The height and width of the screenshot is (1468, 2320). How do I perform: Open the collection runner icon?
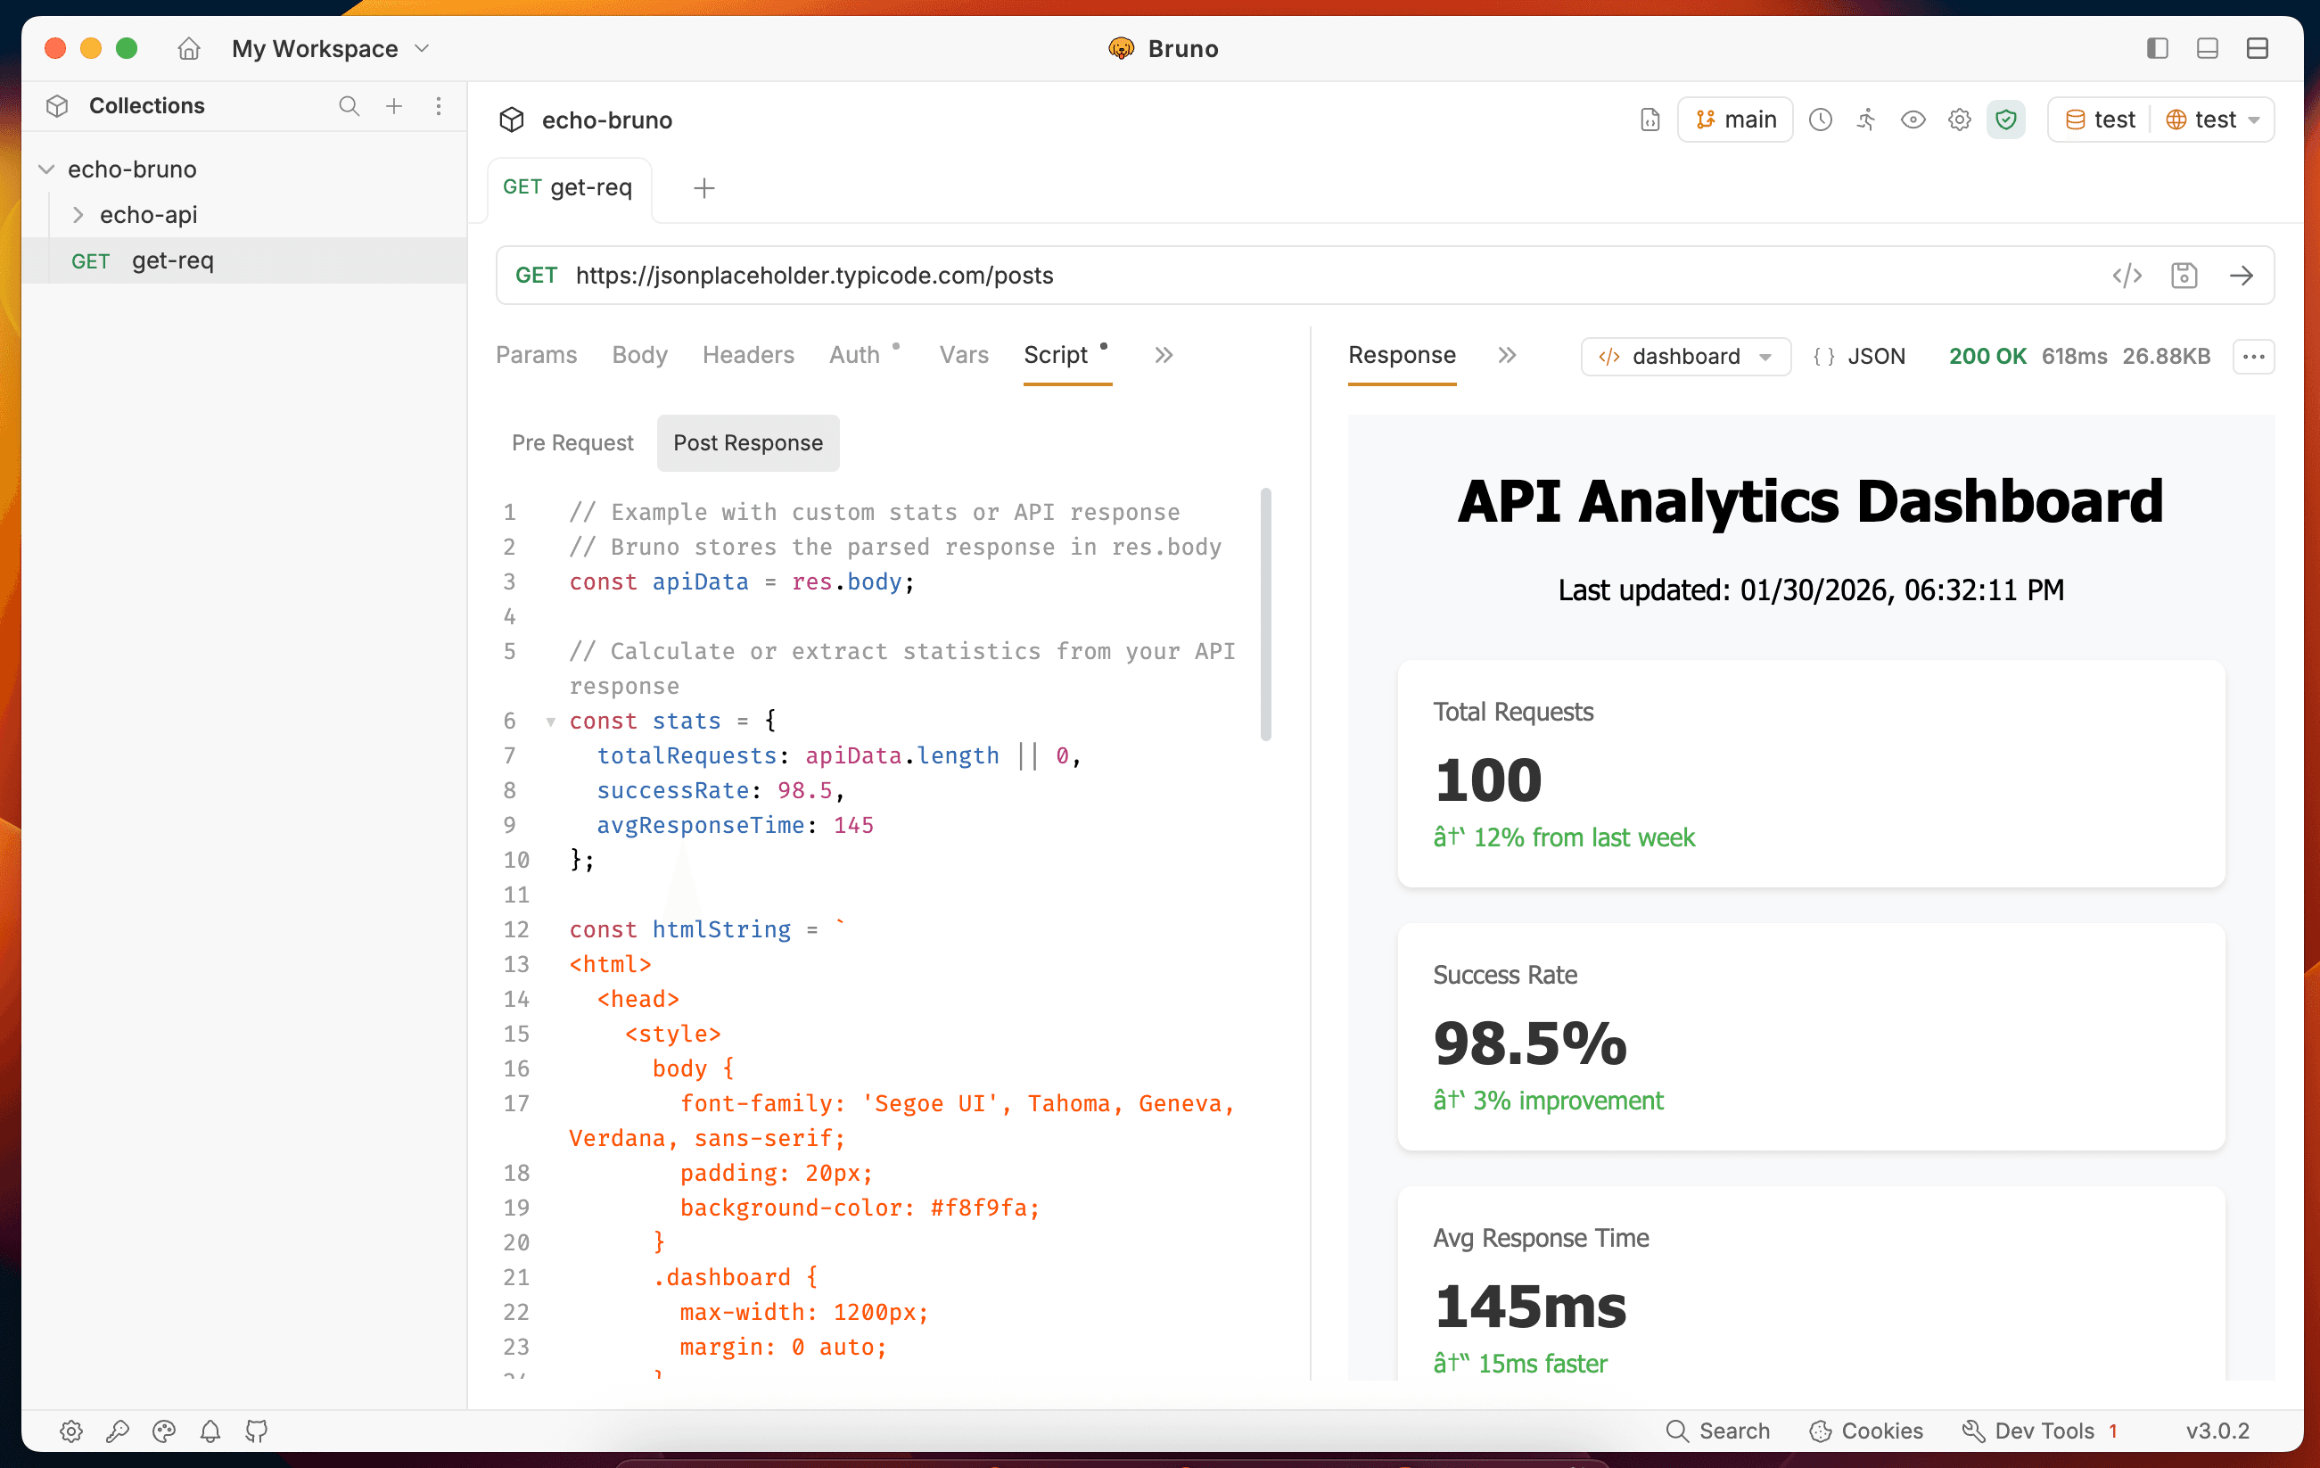click(x=1866, y=120)
